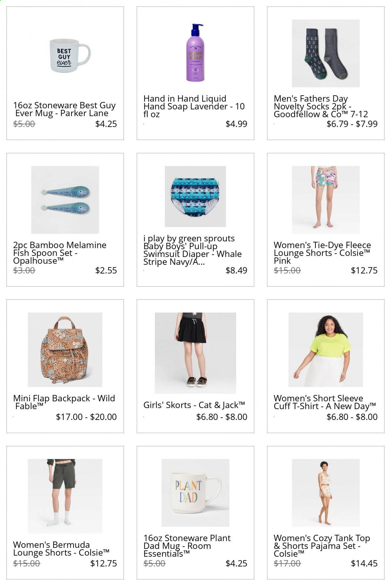Open the Plant Dad mug image
Screen dimensions: 391x586
click(195, 493)
